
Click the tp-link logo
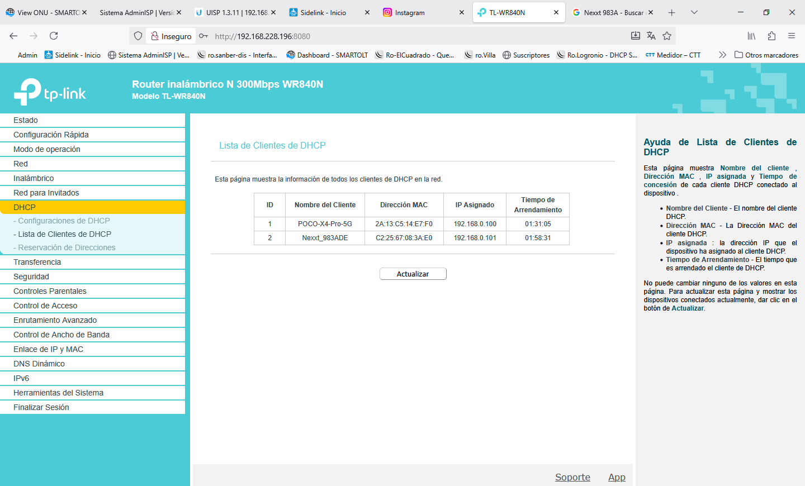pos(50,92)
